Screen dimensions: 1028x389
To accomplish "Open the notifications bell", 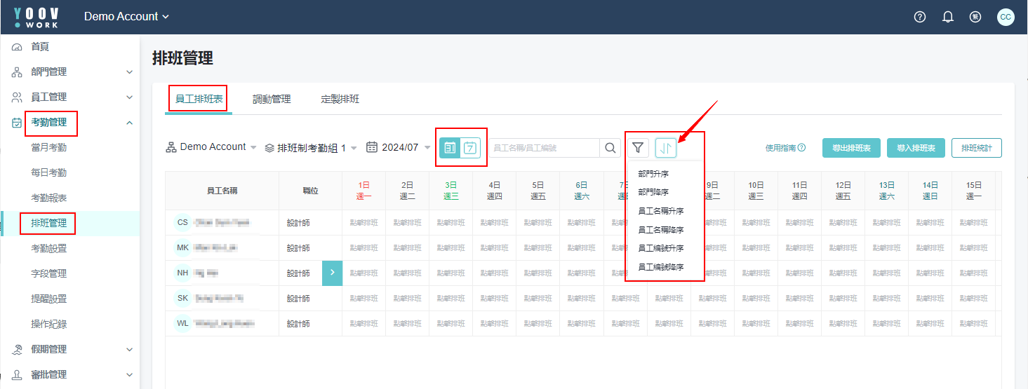I will 948,17.
